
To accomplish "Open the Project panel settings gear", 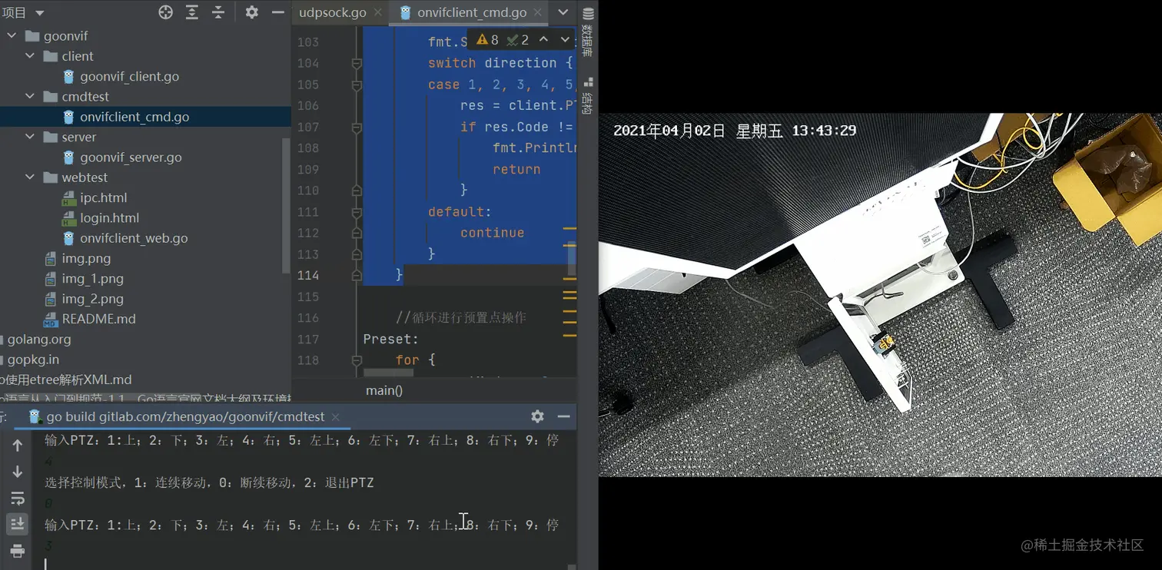I will (251, 12).
